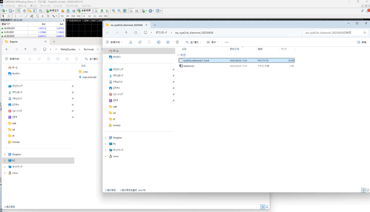Select AUDNZD# row in Market Watch
The height and width of the screenshot is (212, 370).
33,28
